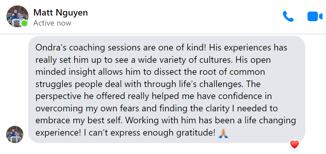Click the small sender avatar beside the message
326x154 pixels.
point(15,134)
